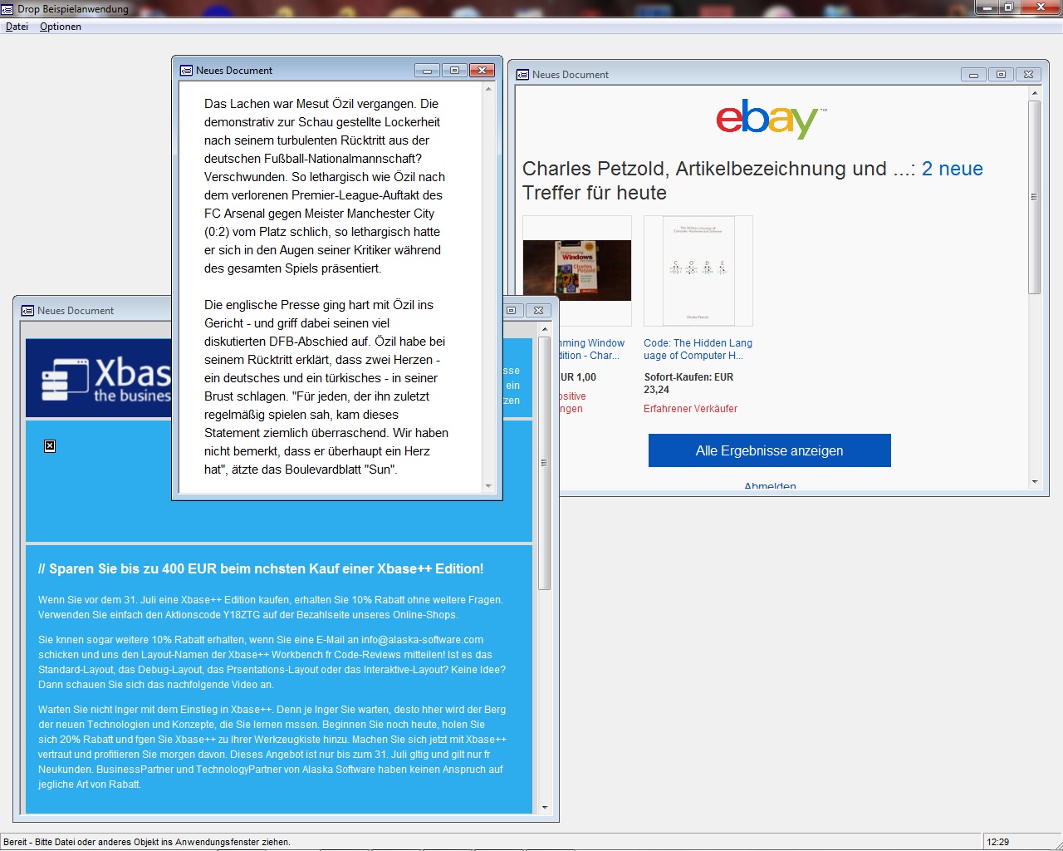
Task: Maximize the eBay document window
Action: tap(1001, 75)
